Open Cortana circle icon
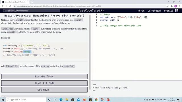This screenshot has height=102, width=182. pyautogui.click(x=49, y=99)
